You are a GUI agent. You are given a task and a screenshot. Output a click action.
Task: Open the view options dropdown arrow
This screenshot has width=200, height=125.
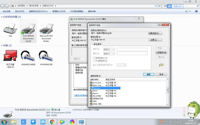(190, 11)
